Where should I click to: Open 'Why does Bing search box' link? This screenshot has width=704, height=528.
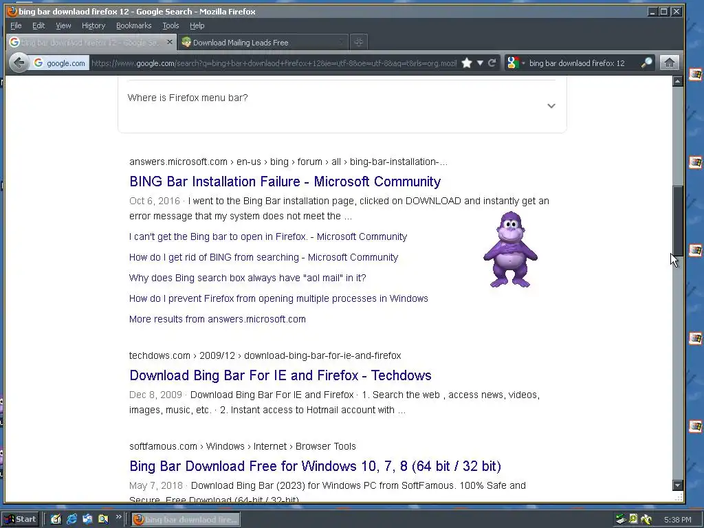click(x=247, y=278)
